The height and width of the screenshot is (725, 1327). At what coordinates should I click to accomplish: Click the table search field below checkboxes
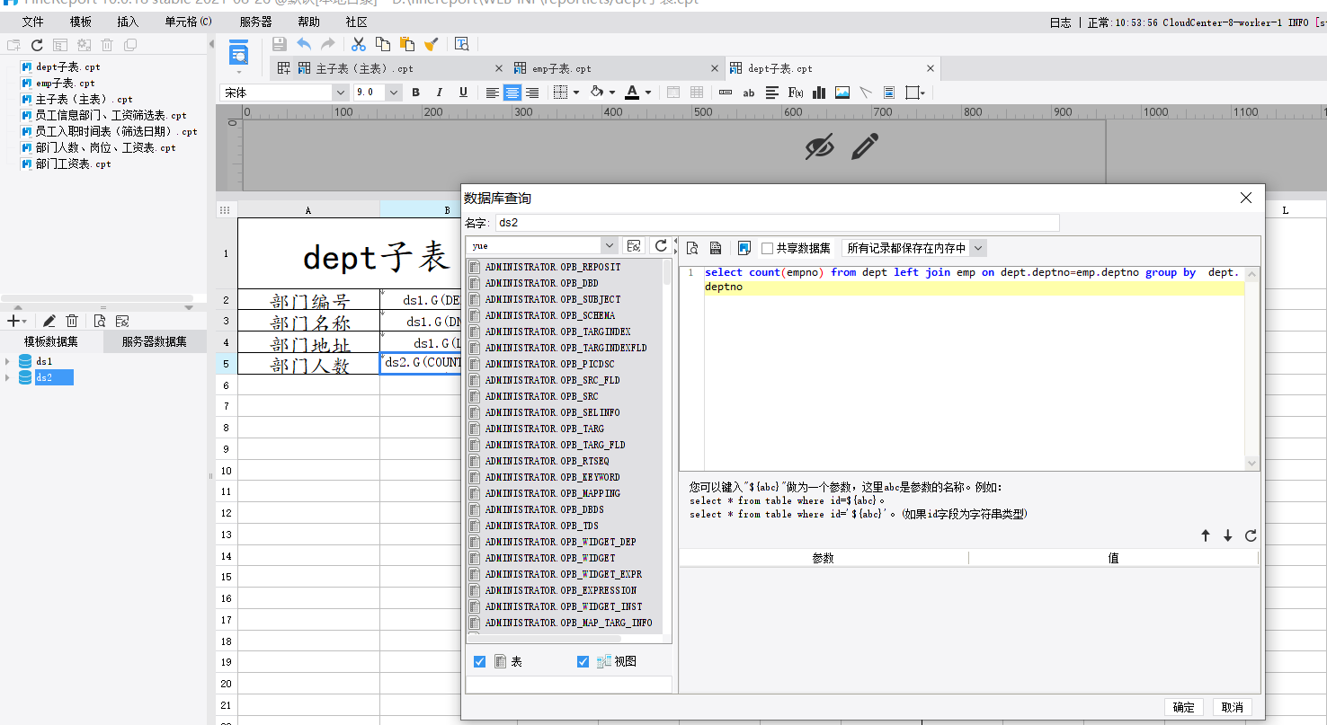tap(568, 685)
